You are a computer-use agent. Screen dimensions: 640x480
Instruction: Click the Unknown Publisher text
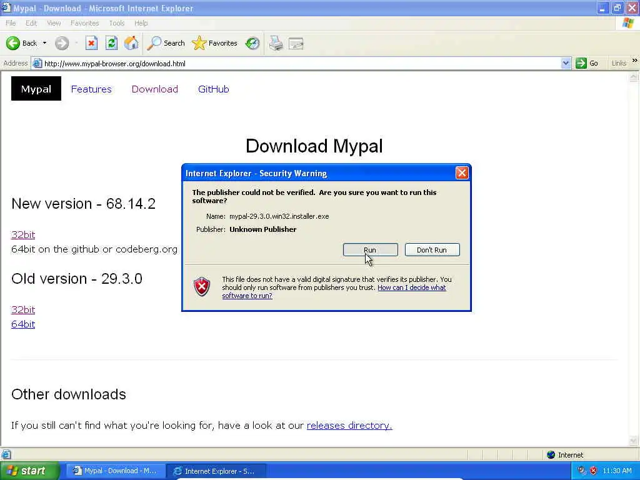coord(263,229)
